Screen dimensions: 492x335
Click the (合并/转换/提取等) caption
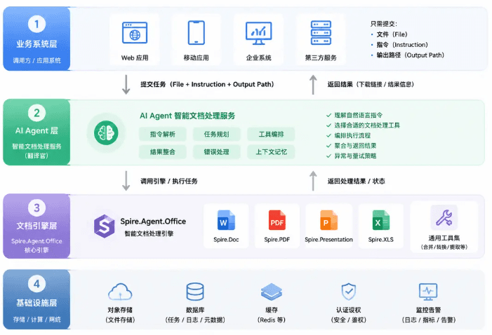[x=444, y=247]
